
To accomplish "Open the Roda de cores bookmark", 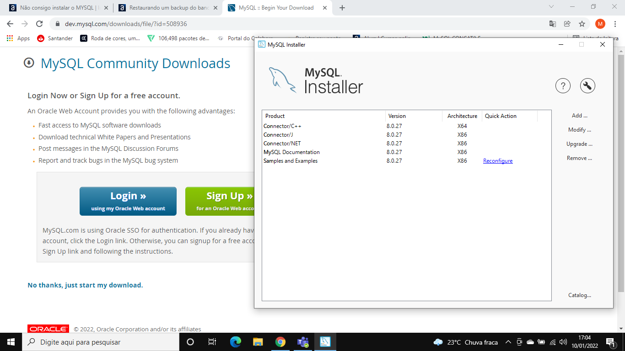I will tap(110, 38).
